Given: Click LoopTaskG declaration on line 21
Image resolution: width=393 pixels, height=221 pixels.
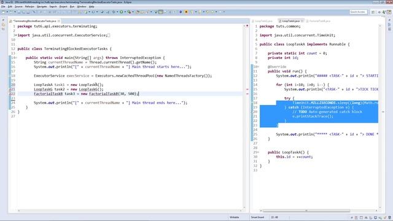Looking at the screenshot, I should pyautogui.click(x=43, y=89).
